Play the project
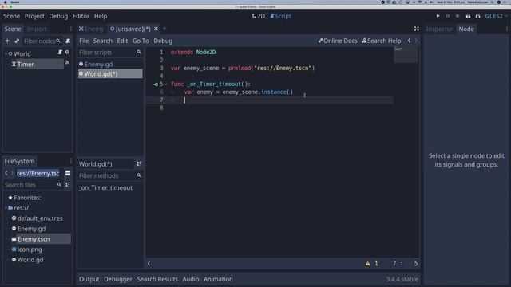 pyautogui.click(x=438, y=16)
